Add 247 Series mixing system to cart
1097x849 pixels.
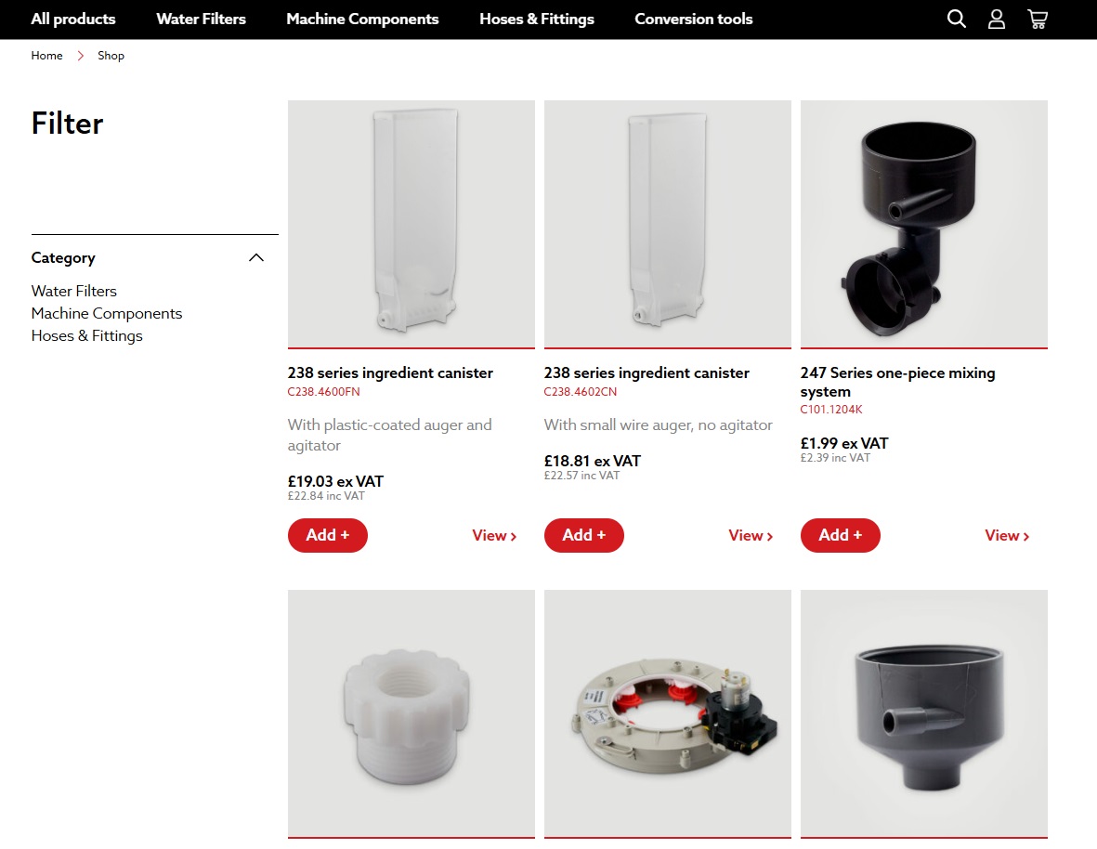(x=841, y=535)
